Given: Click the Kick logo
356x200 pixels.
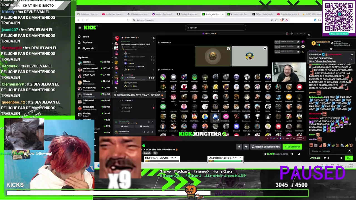Looking at the screenshot, I should tap(91, 27).
